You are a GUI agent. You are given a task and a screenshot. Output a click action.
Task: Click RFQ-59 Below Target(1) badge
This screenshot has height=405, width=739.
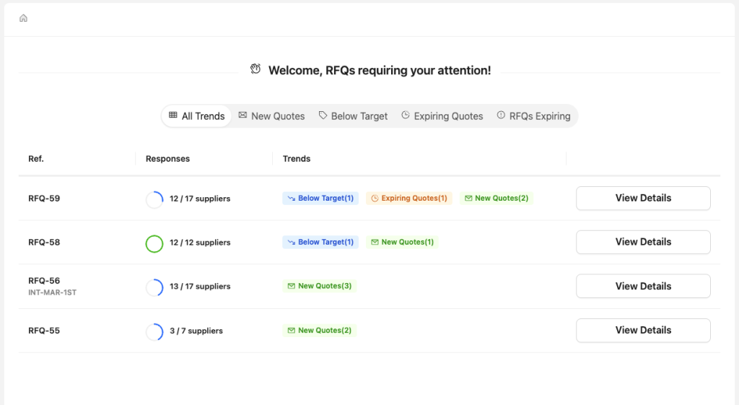[x=320, y=199]
